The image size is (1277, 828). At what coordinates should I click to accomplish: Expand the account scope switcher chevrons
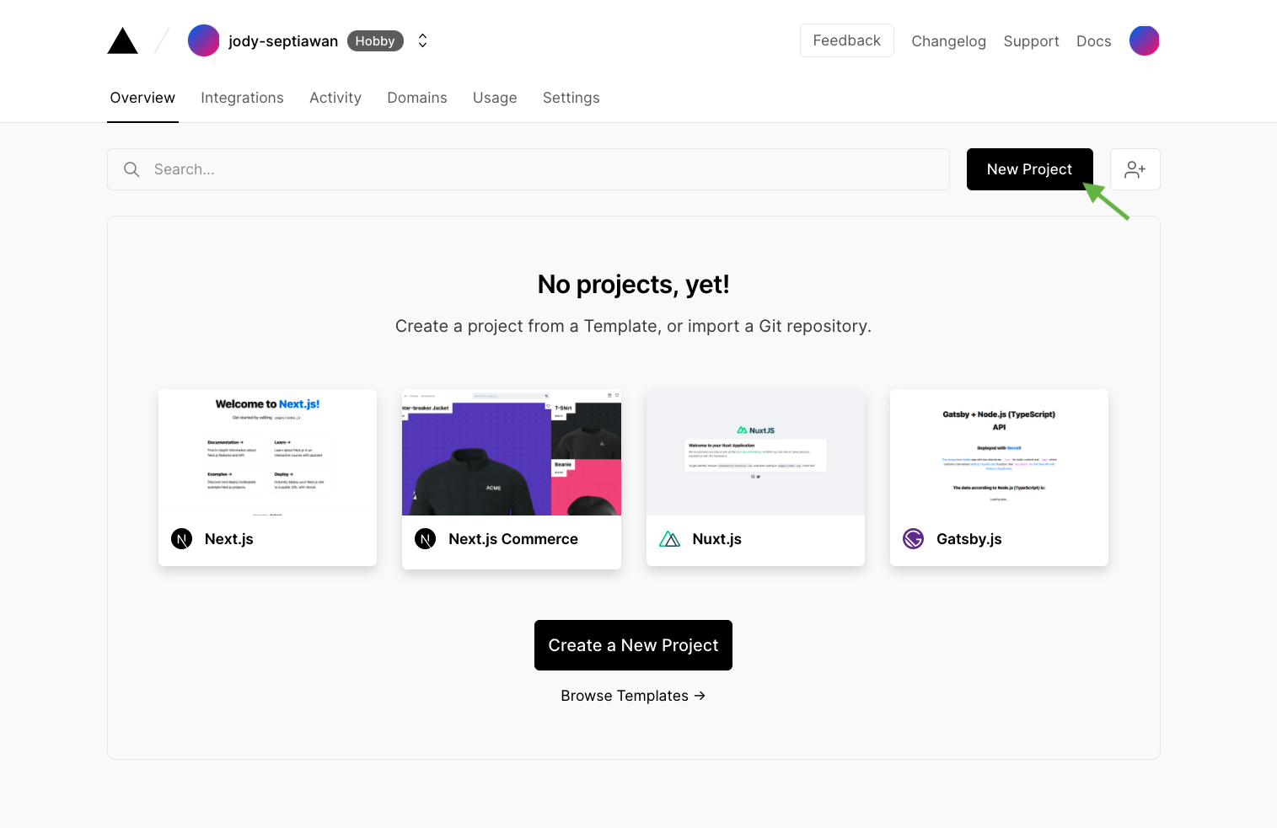pyautogui.click(x=423, y=40)
